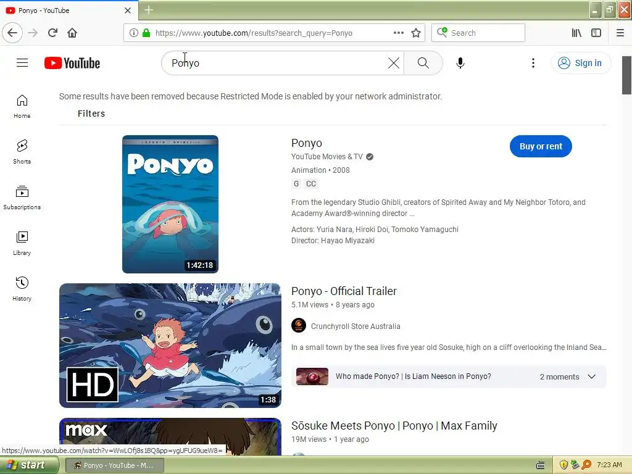Open security shield icon in system tray
Viewport: 632px width, 474px height.
click(563, 465)
